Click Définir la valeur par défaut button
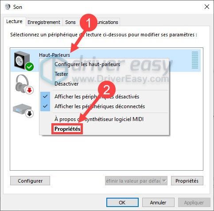This screenshot has height=211, width=214. pos(133,181)
